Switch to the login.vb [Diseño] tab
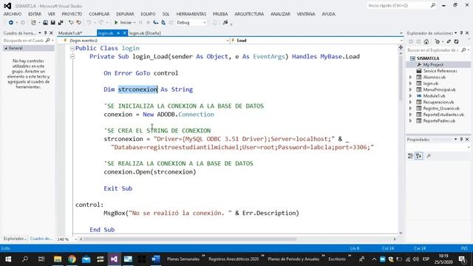Image resolution: width=473 pixels, height=266 pixels. pos(145,33)
